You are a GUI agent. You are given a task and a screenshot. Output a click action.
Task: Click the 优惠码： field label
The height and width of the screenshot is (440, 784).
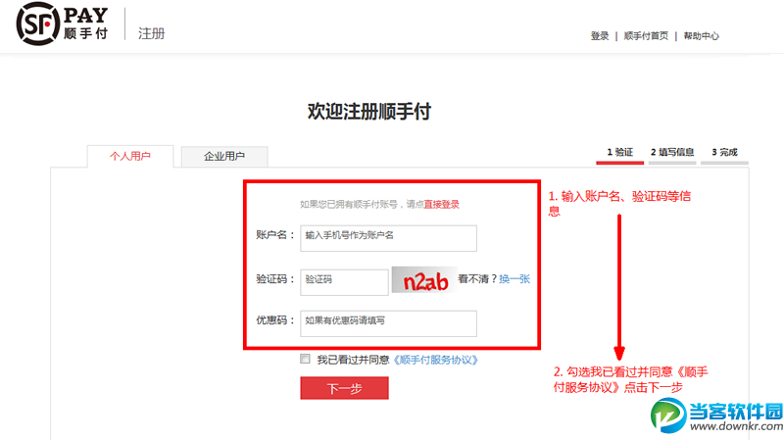pos(275,320)
